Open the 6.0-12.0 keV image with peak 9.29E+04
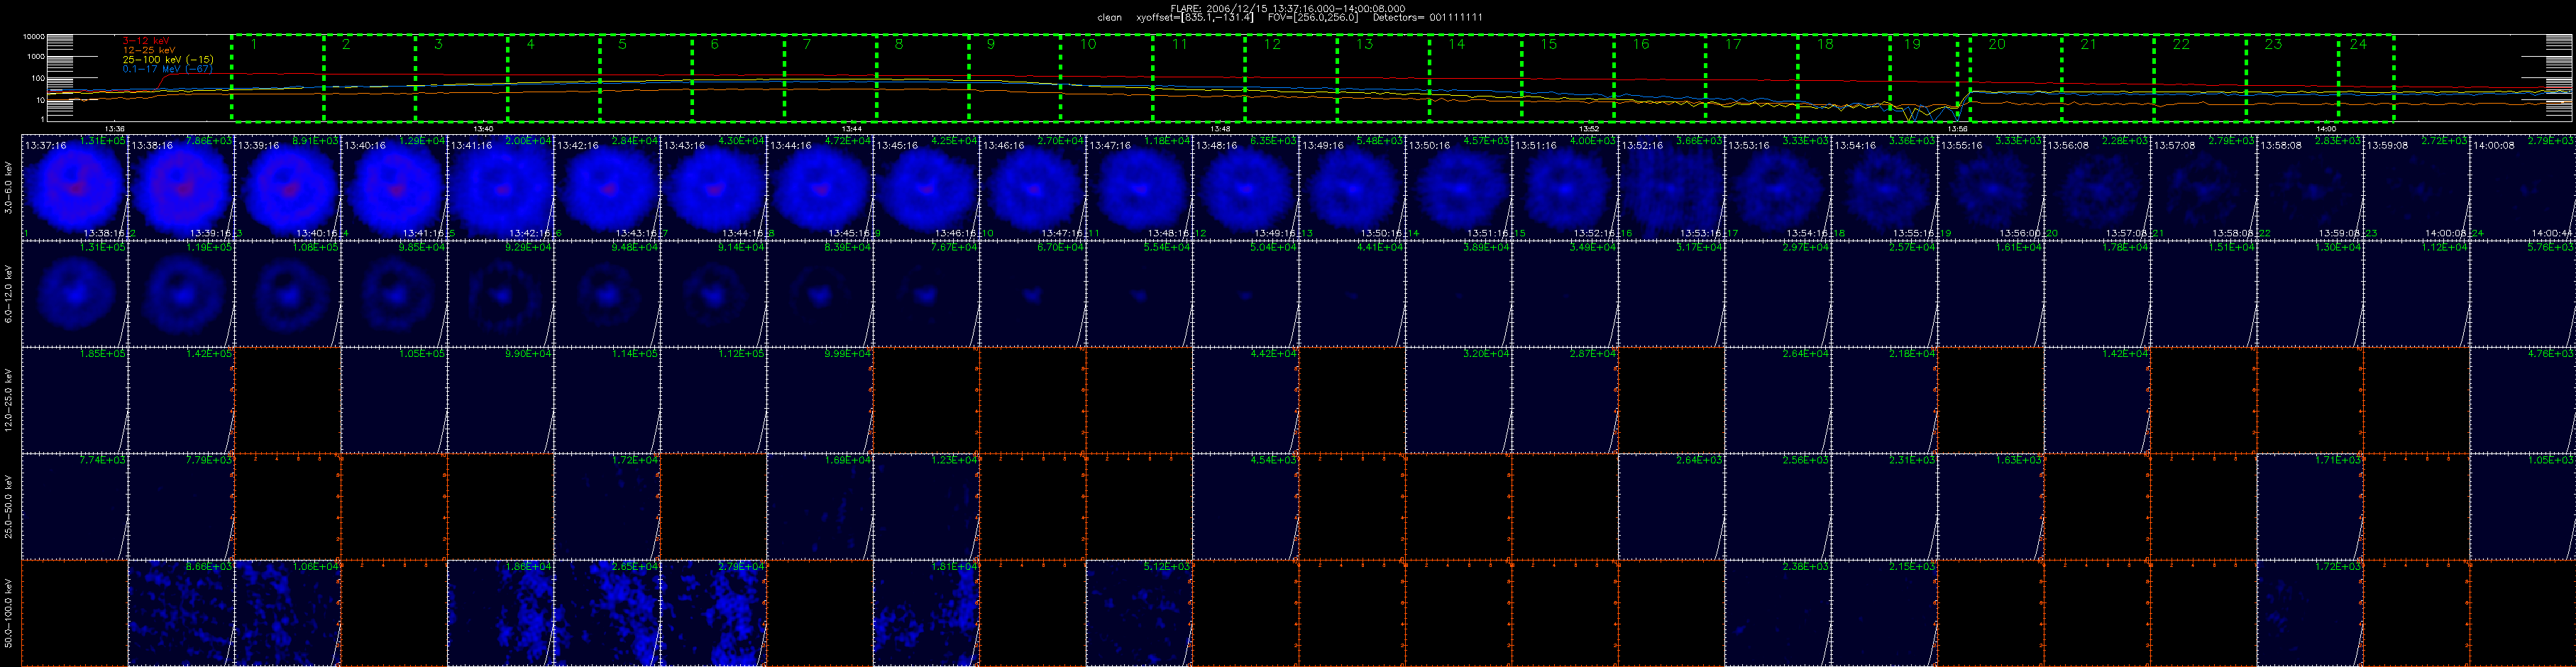Screen dimensions: 2576x667 tap(500, 293)
